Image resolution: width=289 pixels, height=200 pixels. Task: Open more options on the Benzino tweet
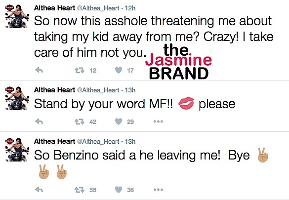click(158, 190)
